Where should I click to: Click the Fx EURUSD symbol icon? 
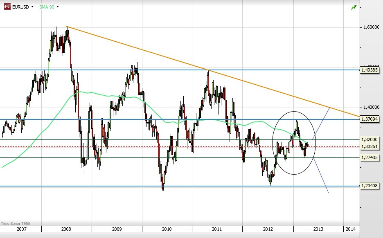pyautogui.click(x=7, y=7)
